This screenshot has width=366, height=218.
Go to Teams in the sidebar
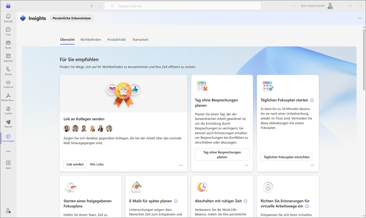pos(8,44)
